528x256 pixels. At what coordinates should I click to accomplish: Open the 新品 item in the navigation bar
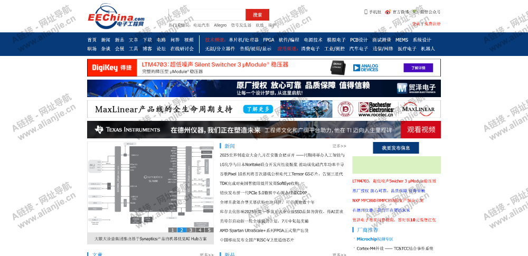point(119,40)
